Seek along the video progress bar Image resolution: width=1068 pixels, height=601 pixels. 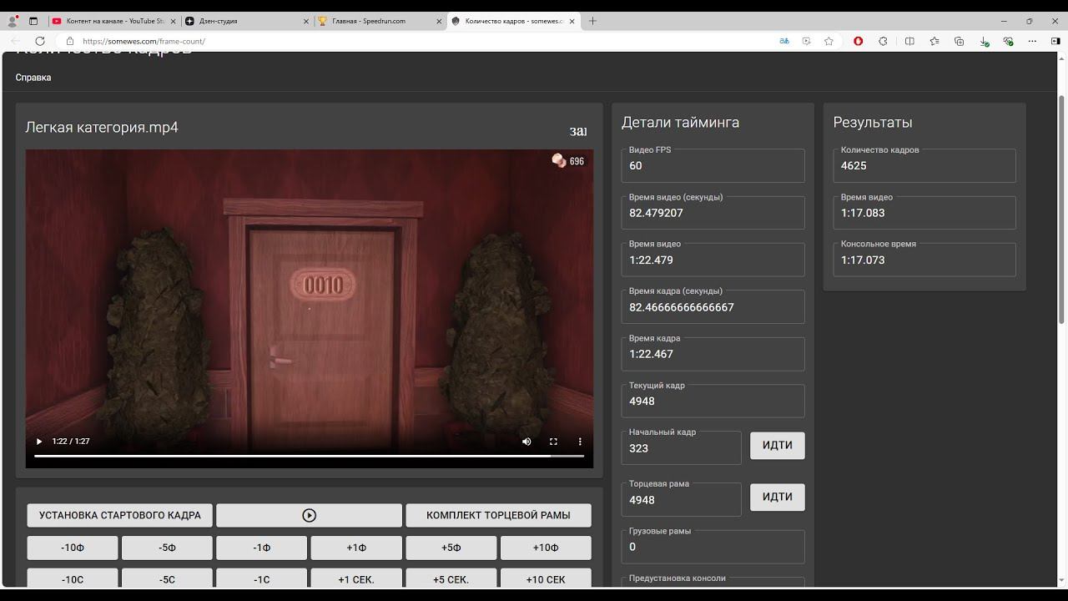coord(309,457)
